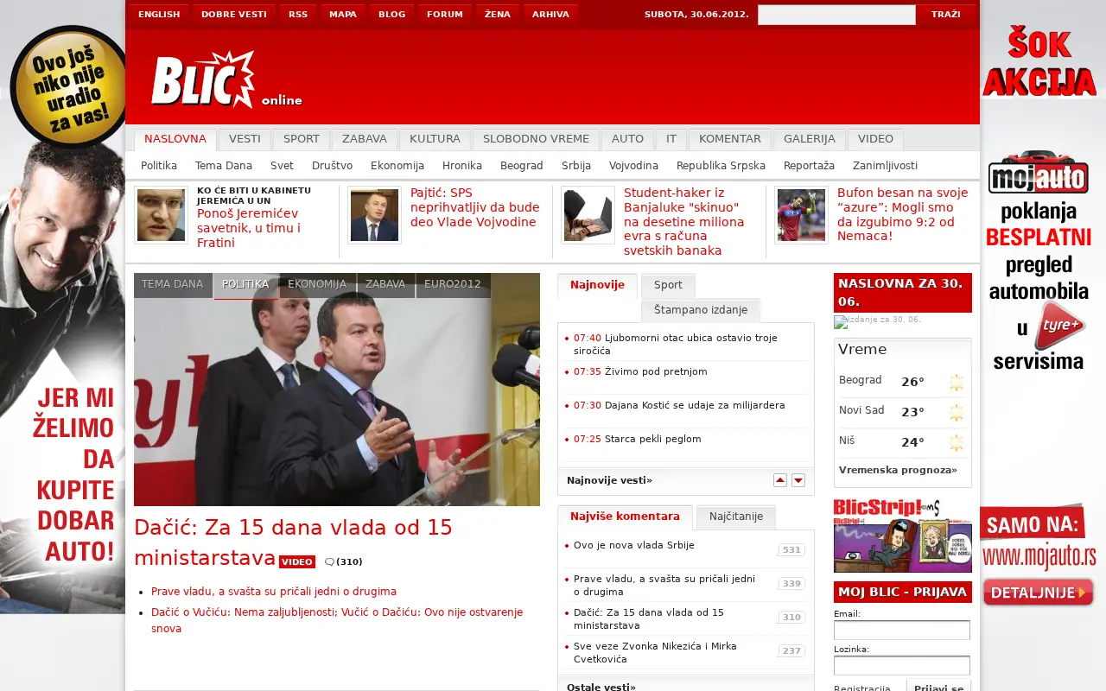Viewport: 1106px width, 691px height.
Task: Select the SPORT main tab
Action: click(x=302, y=139)
